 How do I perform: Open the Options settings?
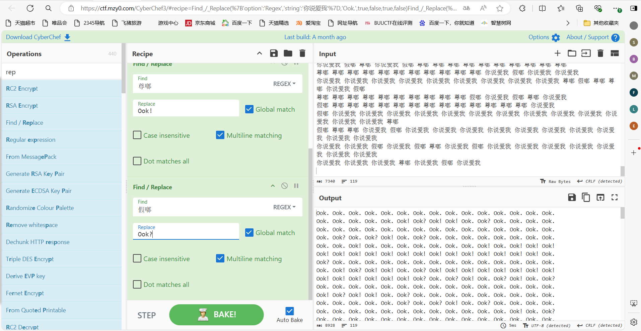pos(544,37)
